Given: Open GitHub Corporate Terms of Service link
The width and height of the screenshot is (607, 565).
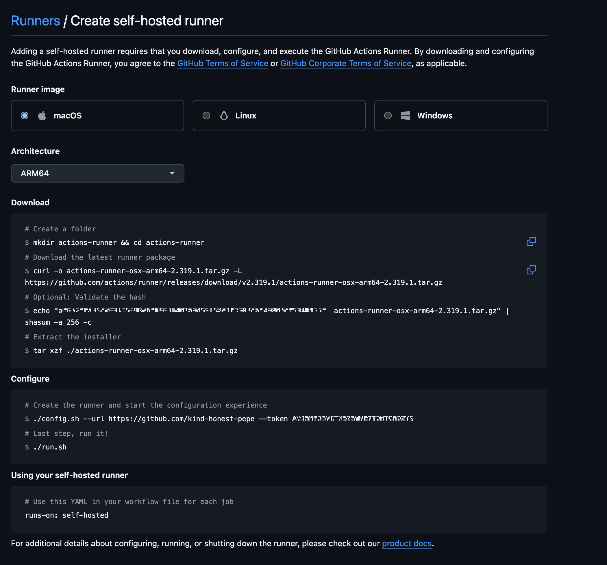Looking at the screenshot, I should click(346, 64).
